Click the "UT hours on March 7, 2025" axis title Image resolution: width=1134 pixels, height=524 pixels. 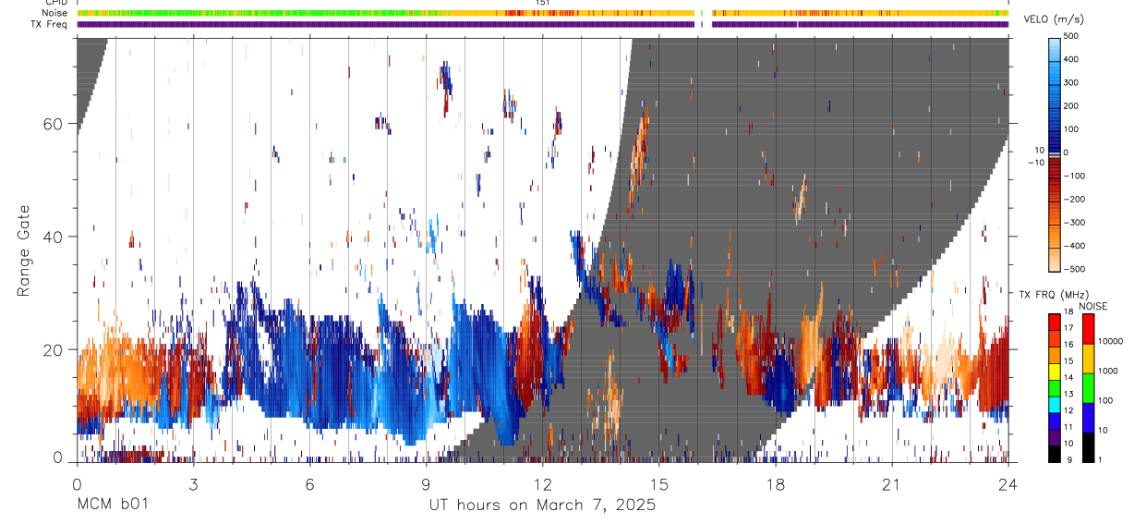coord(542,506)
